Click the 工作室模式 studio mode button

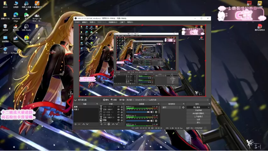tap(198, 116)
